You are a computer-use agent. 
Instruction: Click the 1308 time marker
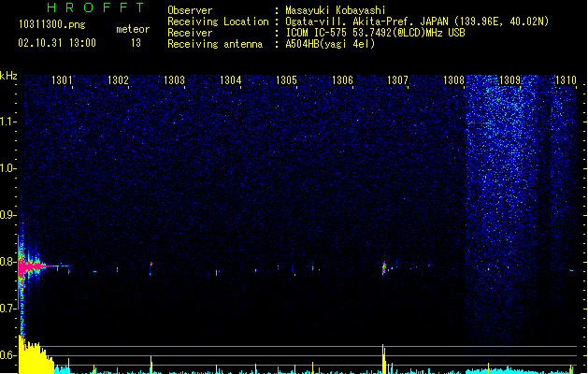[x=453, y=80]
